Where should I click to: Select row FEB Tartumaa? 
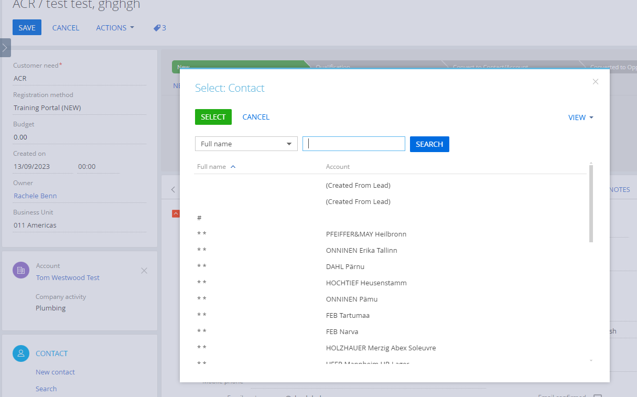click(x=390, y=315)
